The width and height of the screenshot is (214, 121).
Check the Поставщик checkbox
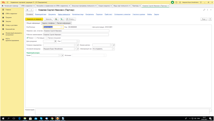[36, 38]
